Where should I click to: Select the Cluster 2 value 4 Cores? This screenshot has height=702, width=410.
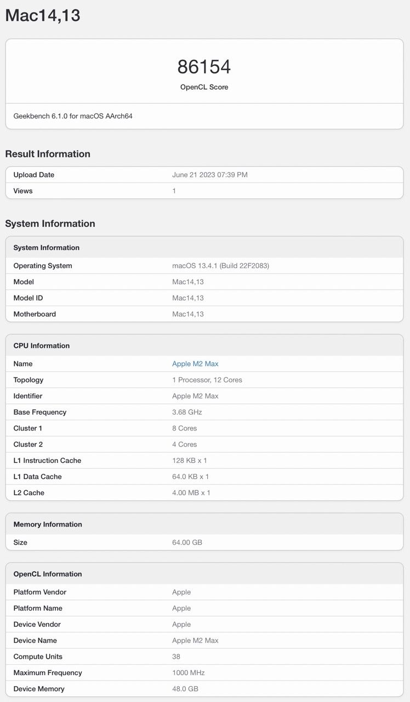(x=185, y=444)
